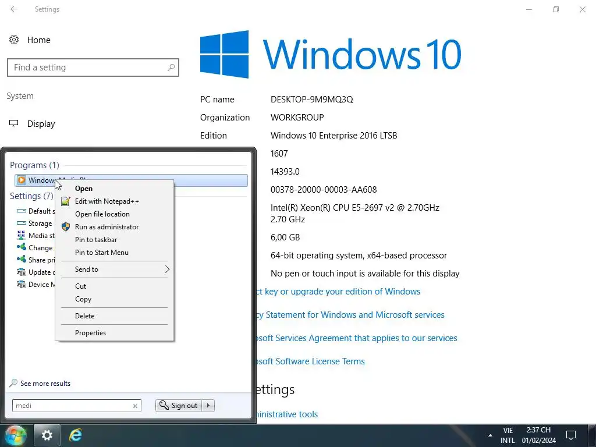The width and height of the screenshot is (596, 447).
Task: Expand the Send to submenu
Action: [x=115, y=269]
